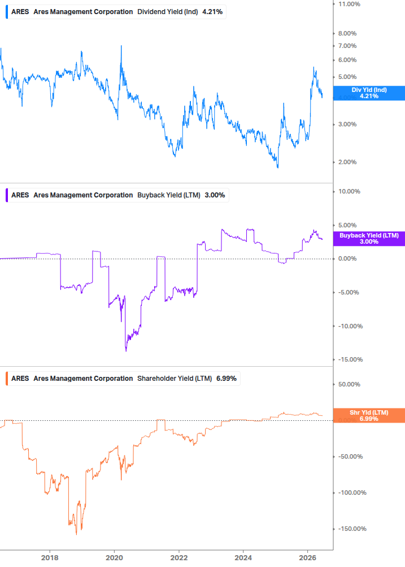Viewport: 405px width, 567px height.
Task: Click the 3.00% value in buyback yield legend
Action: pyautogui.click(x=215, y=195)
